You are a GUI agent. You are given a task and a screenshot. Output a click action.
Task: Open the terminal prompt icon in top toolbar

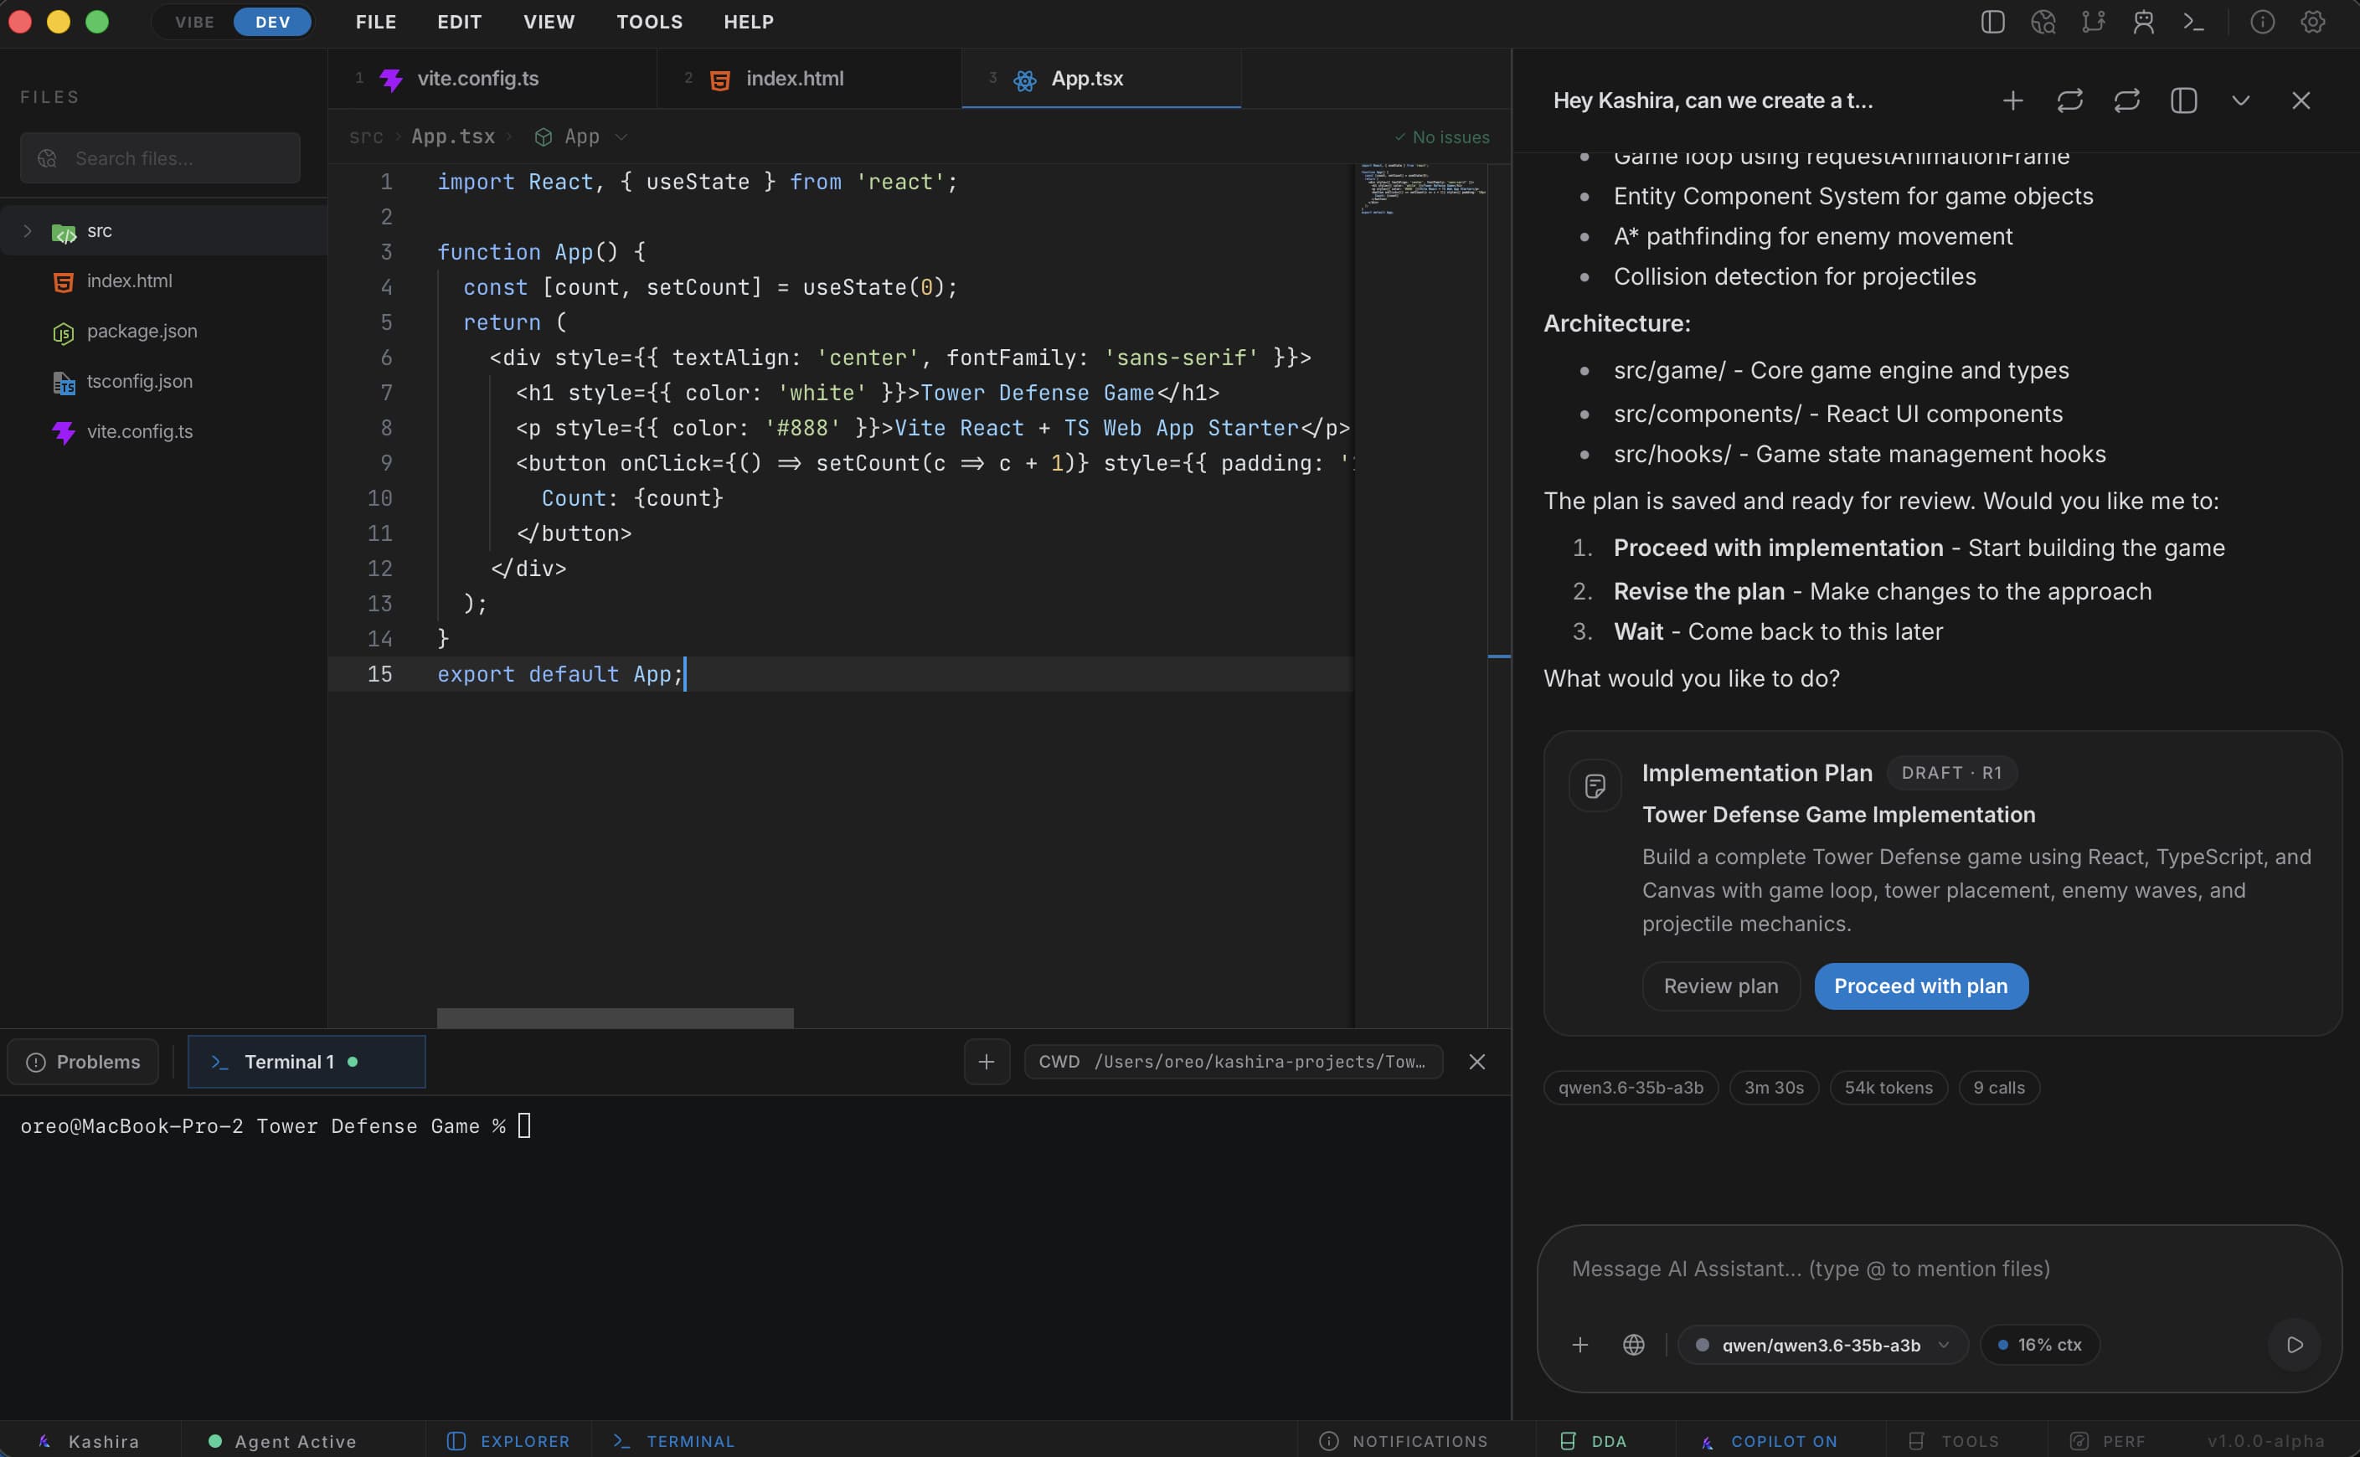coord(2193,21)
